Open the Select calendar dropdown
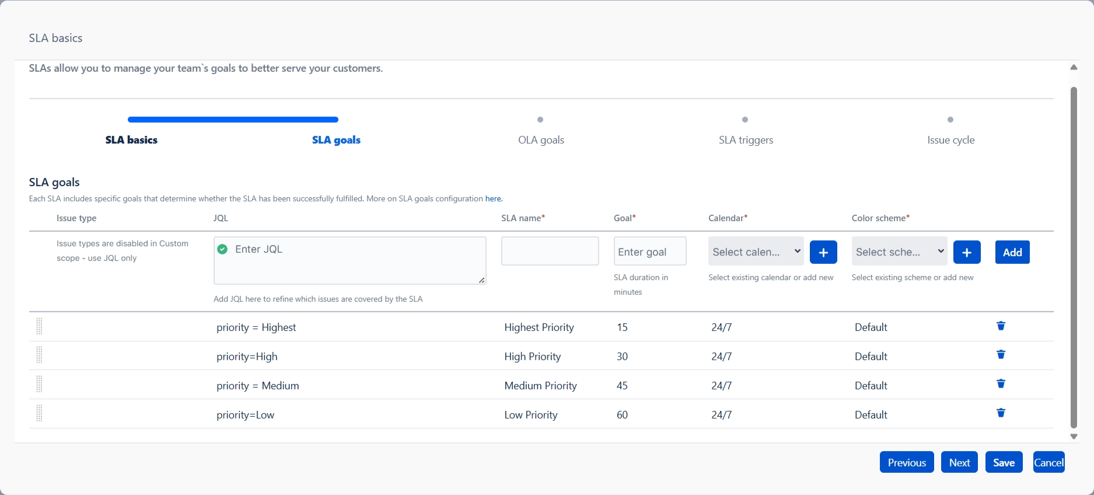Image resolution: width=1094 pixels, height=495 pixels. coord(756,252)
